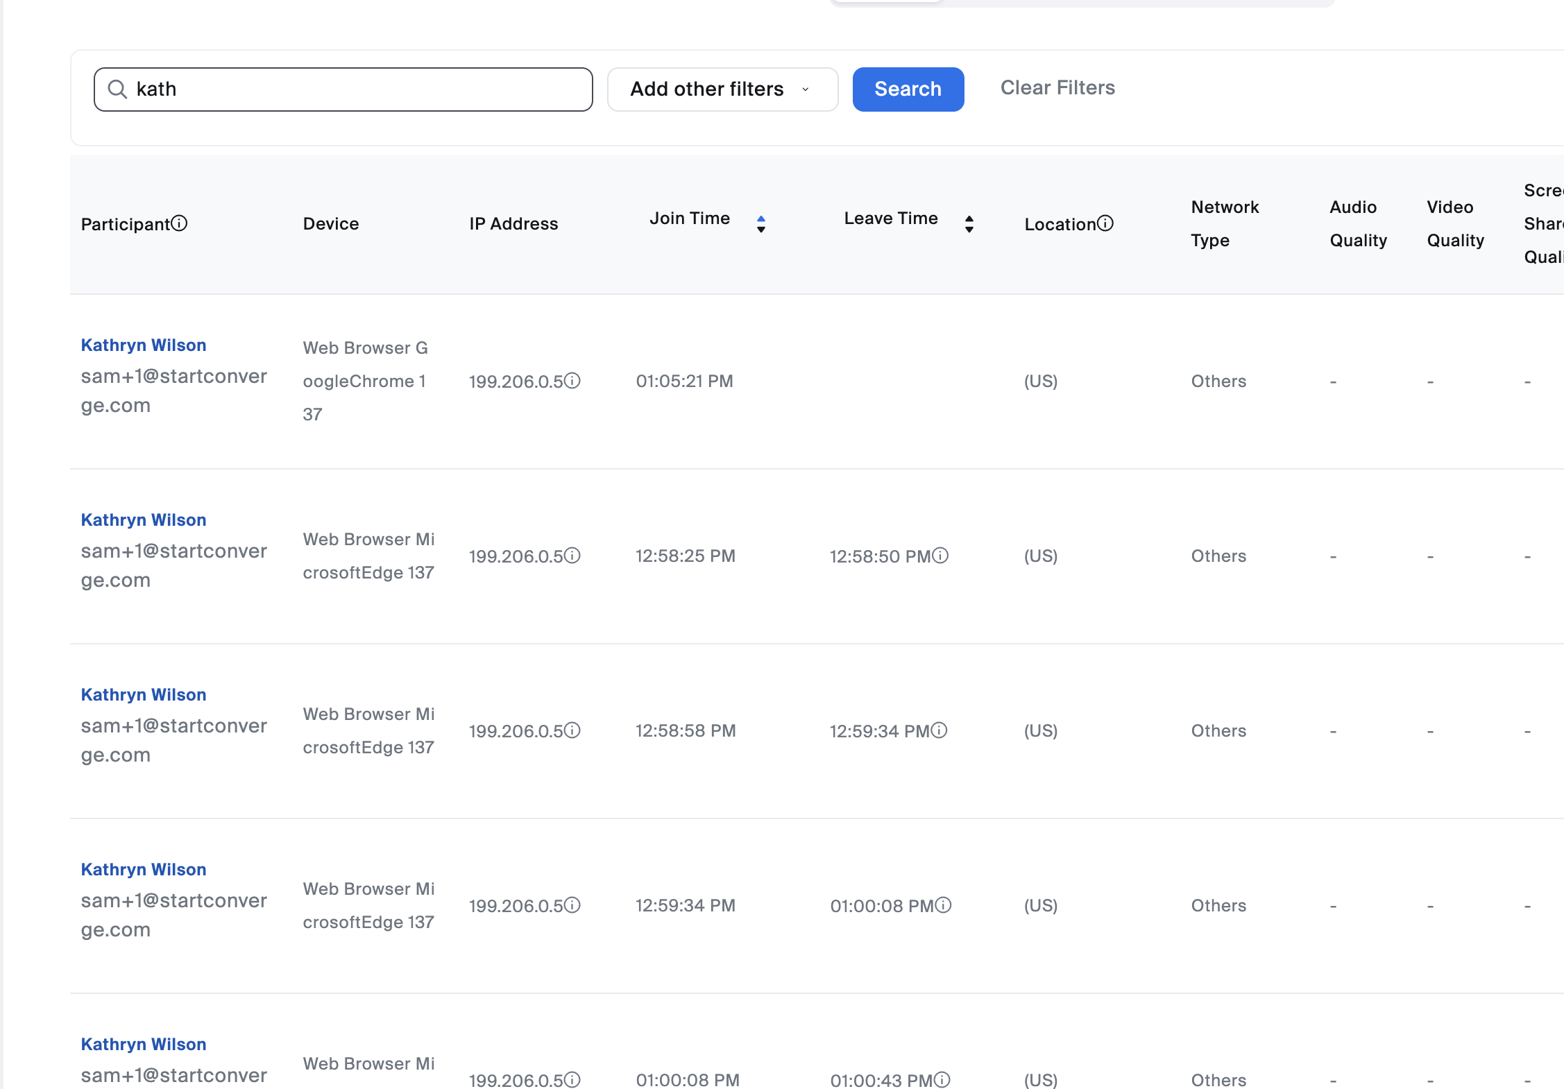The width and height of the screenshot is (1564, 1089).
Task: Click the info icon beside Location header
Action: tap(1105, 223)
